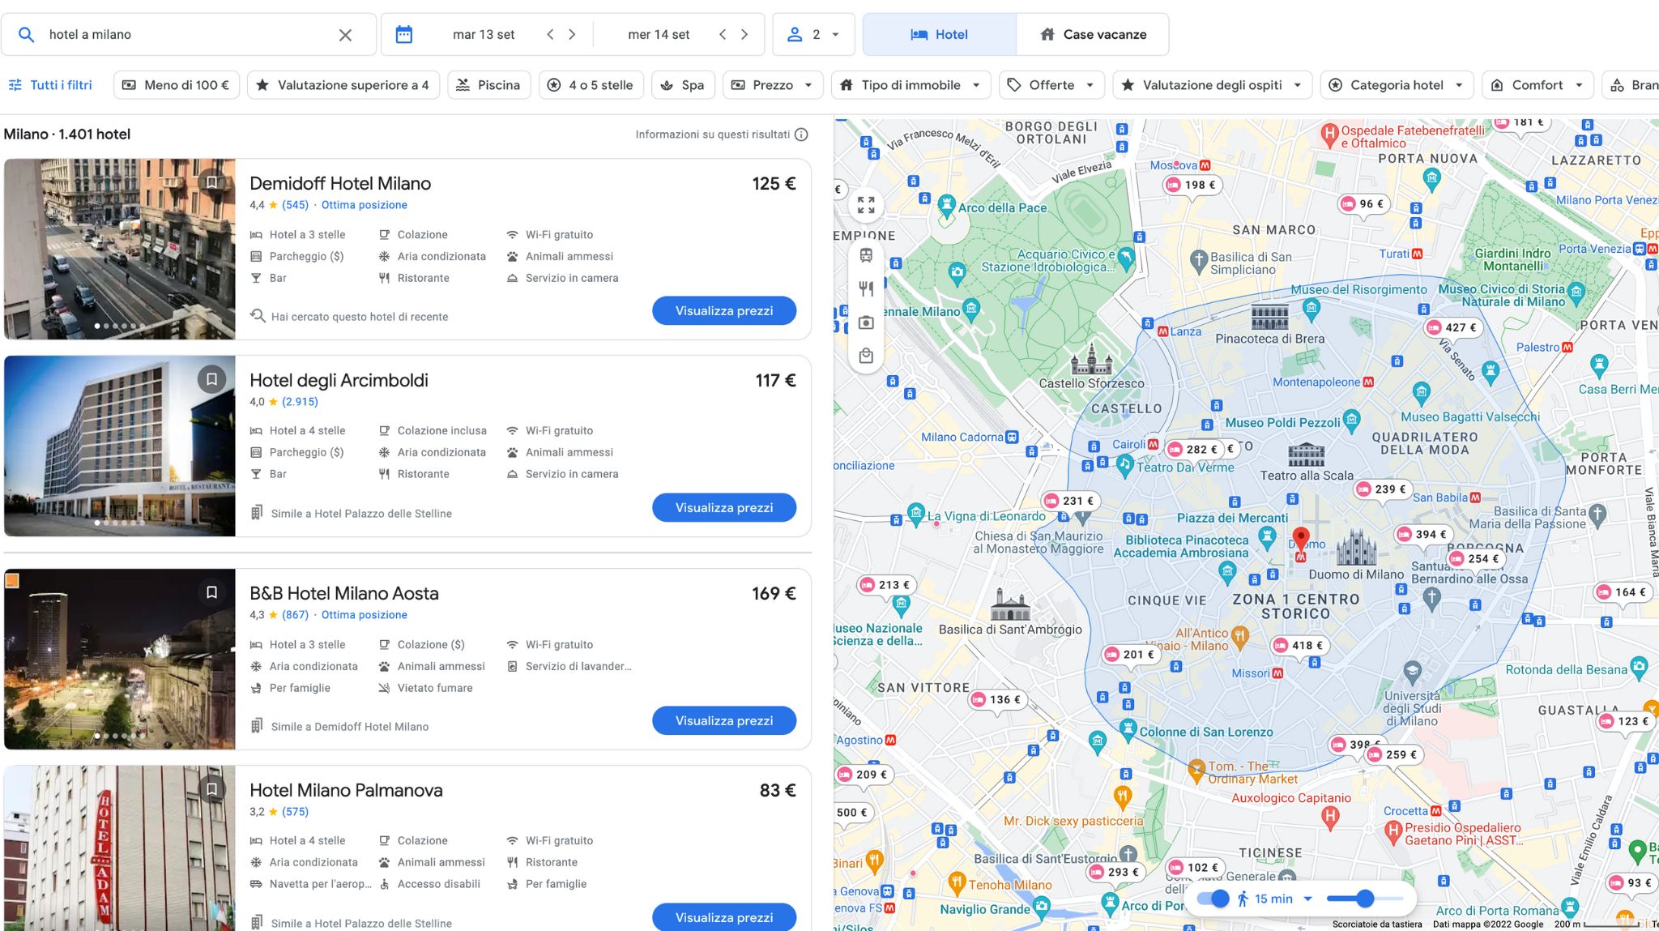Select the 96 € hotel map pin
This screenshot has height=931, width=1659.
pyautogui.click(x=1363, y=204)
